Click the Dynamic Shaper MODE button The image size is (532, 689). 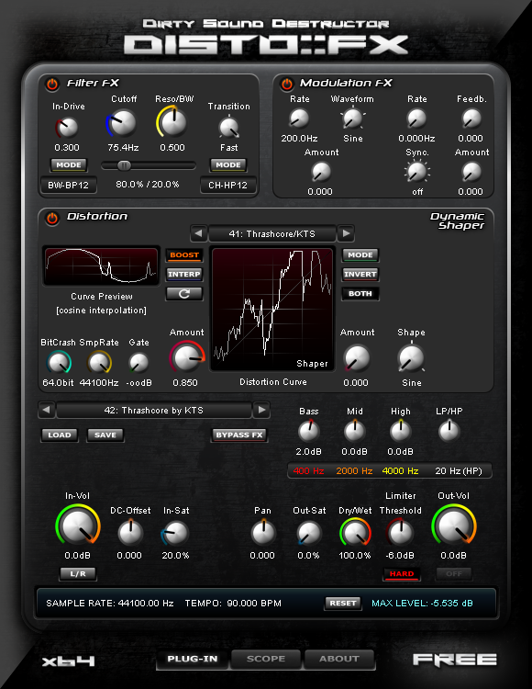point(360,254)
